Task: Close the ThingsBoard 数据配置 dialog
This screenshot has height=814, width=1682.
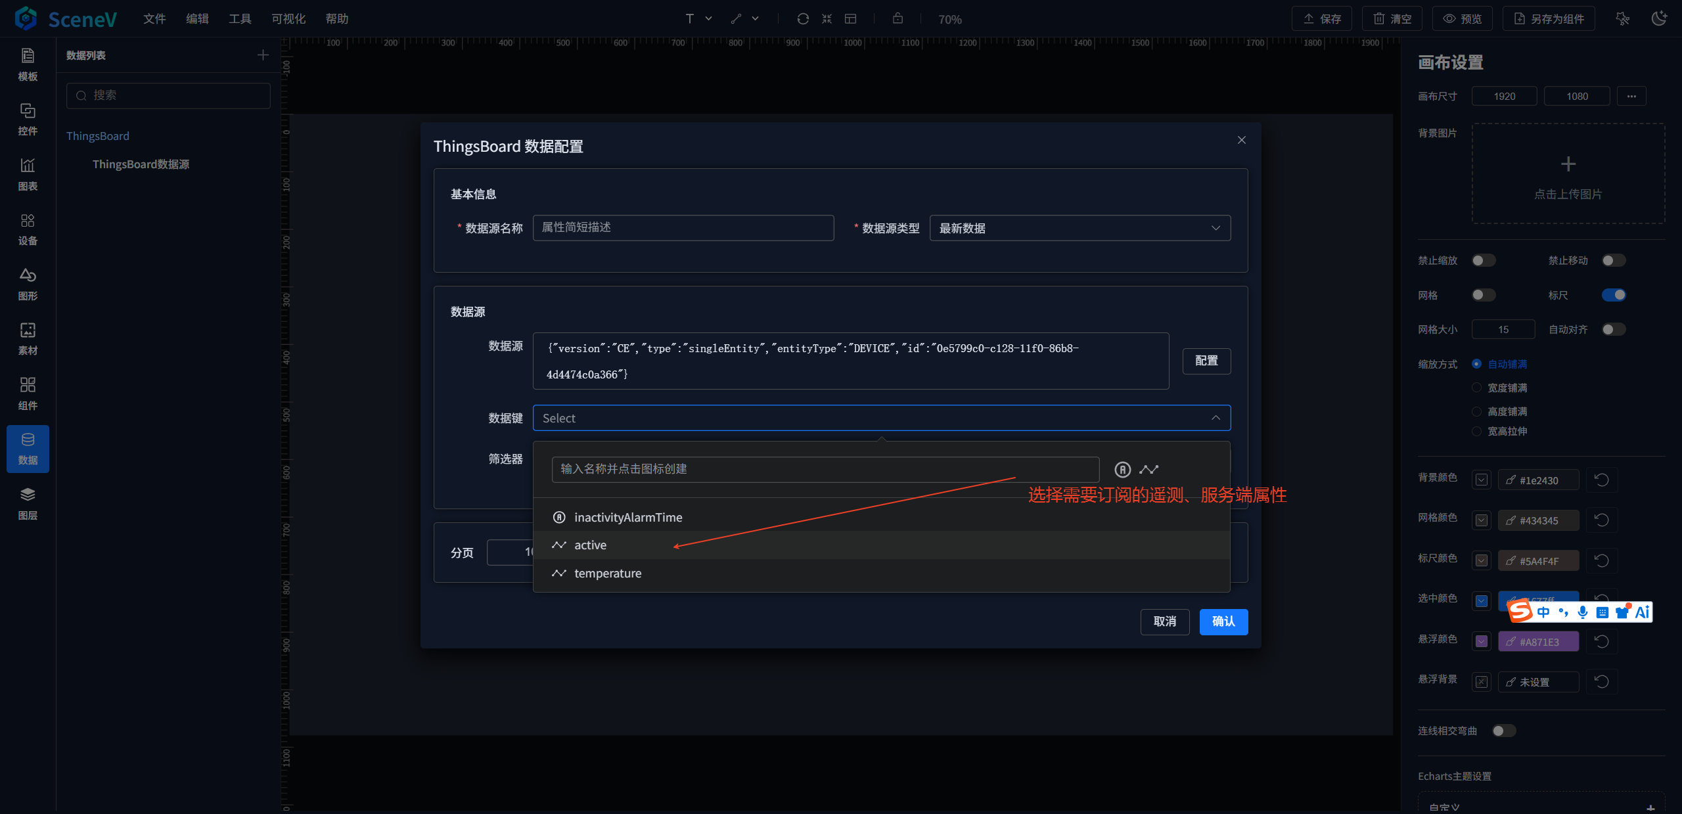Action: coord(1242,140)
